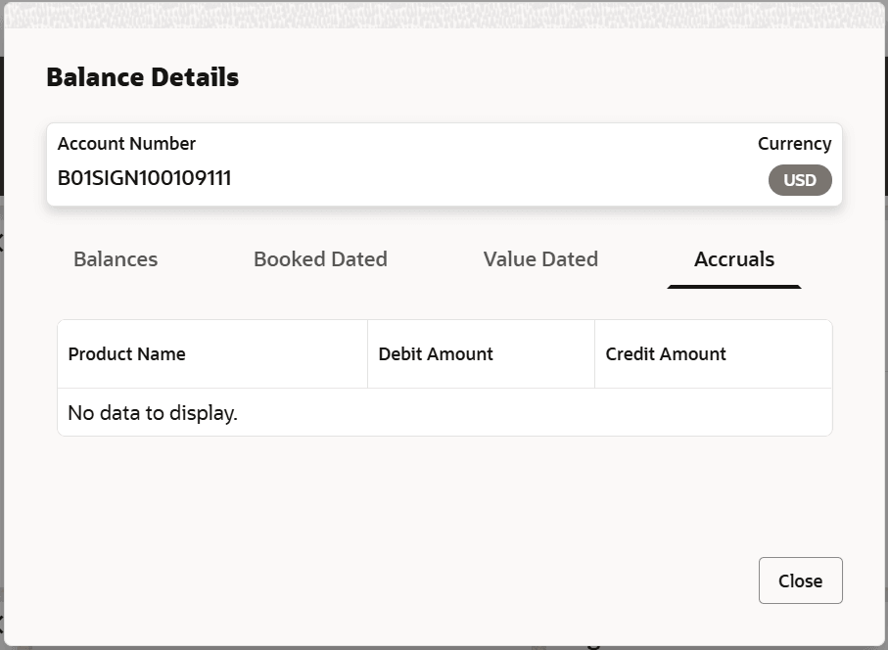Click the Account Number label

(x=127, y=144)
